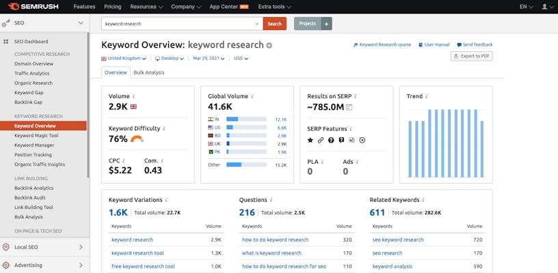Click the plus icon beside keyword title

(269, 45)
